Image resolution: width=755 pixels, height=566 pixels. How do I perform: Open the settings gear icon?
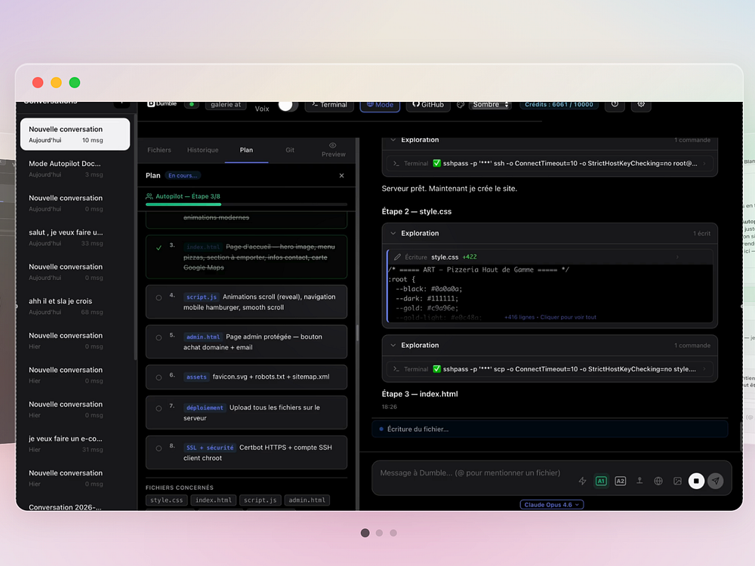641,104
